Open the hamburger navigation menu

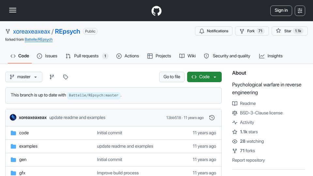pyautogui.click(x=13, y=10)
